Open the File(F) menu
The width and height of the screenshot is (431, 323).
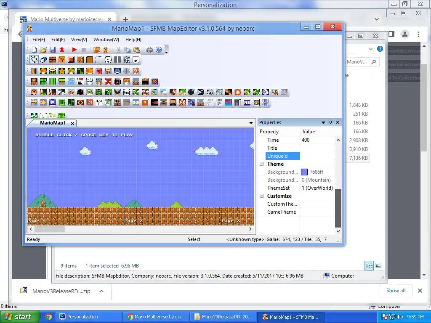(39, 40)
